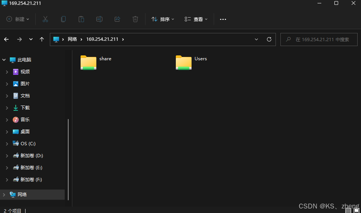Image resolution: width=361 pixels, height=213 pixels.
Task: Click the Share icon in toolbar
Action: click(117, 19)
